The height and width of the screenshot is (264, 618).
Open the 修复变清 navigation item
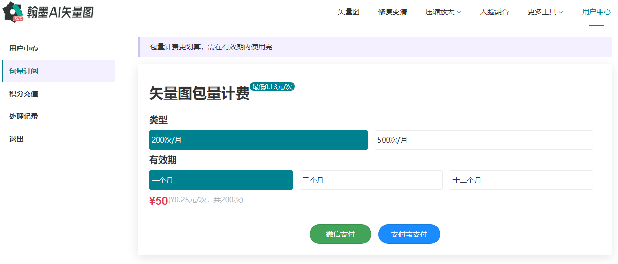(392, 12)
